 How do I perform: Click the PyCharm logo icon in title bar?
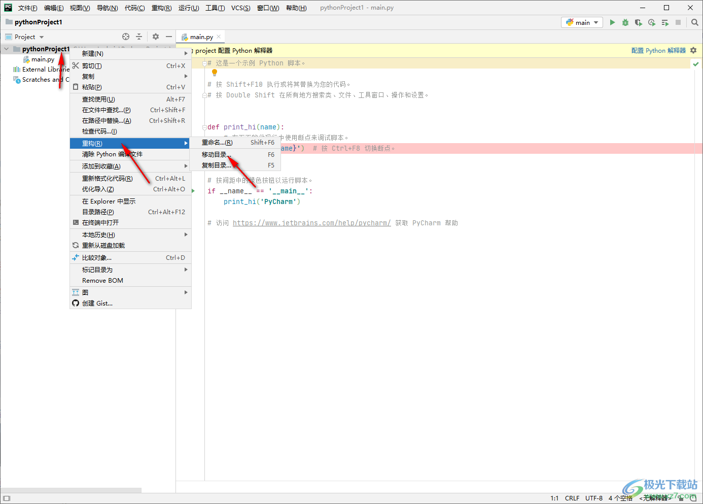8,8
